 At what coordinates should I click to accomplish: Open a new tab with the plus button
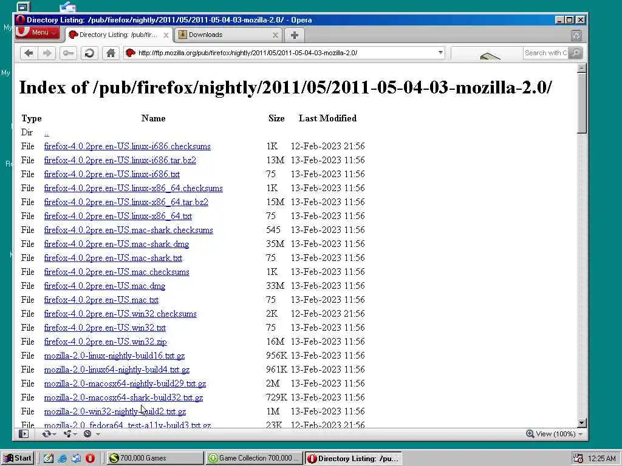[x=295, y=35]
